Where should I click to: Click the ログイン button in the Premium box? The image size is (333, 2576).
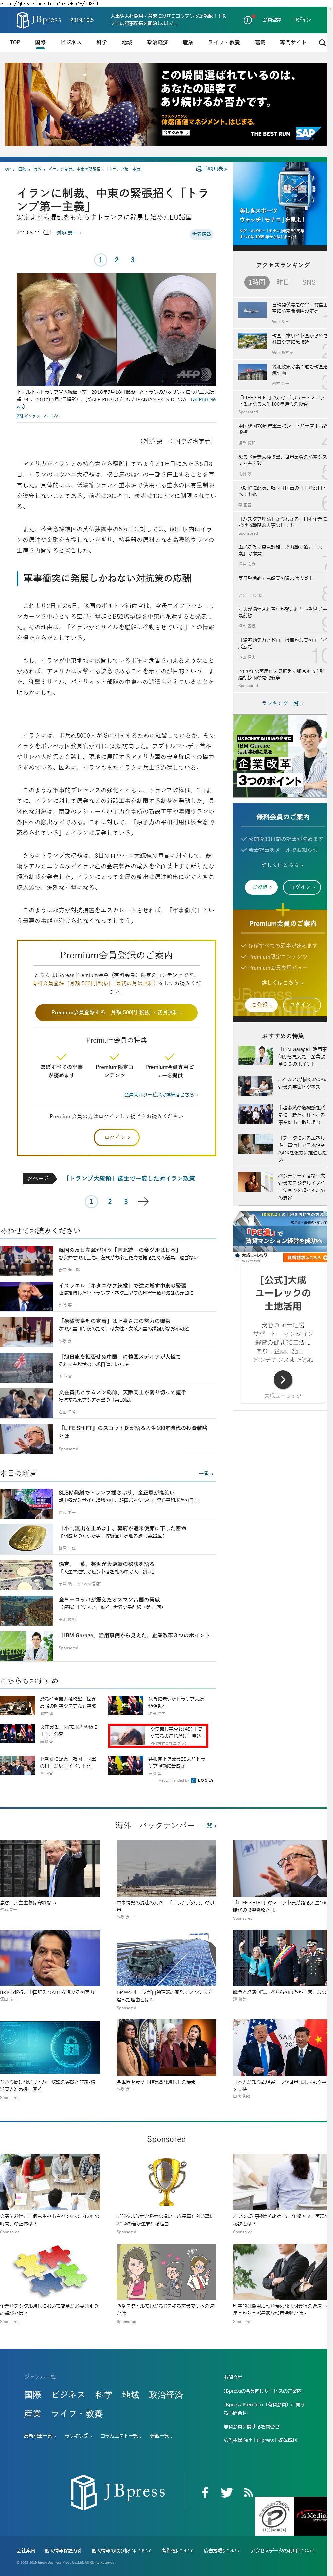click(x=116, y=1137)
